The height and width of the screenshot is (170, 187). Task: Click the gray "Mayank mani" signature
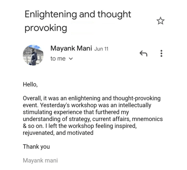pyautogui.click(x=40, y=161)
